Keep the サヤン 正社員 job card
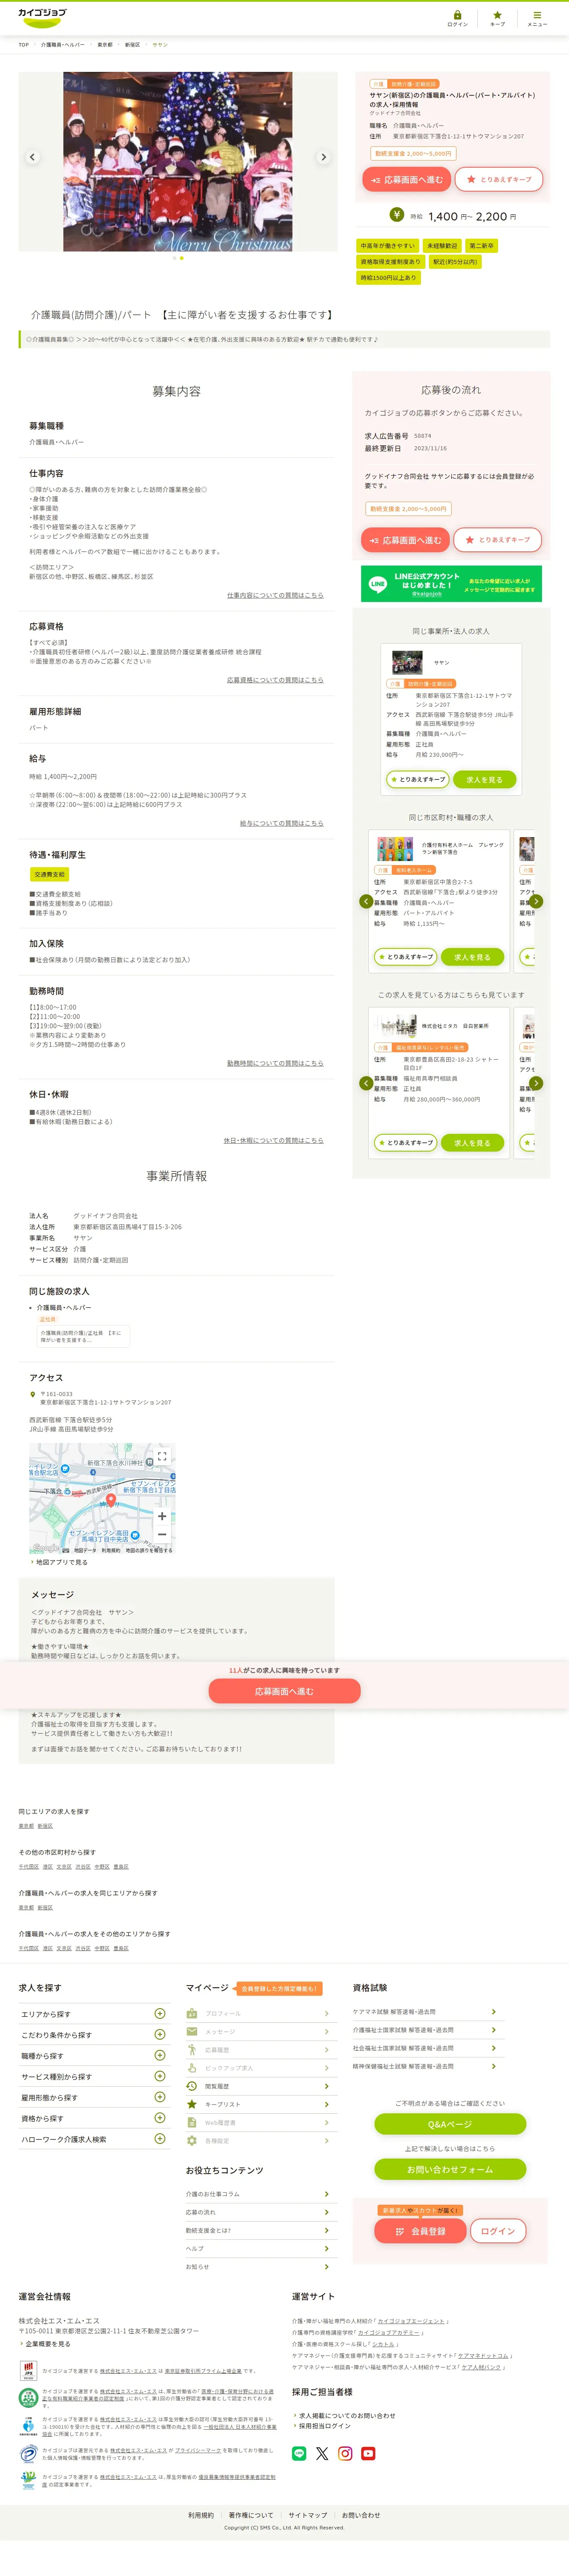The height and width of the screenshot is (2576, 569). 417,779
